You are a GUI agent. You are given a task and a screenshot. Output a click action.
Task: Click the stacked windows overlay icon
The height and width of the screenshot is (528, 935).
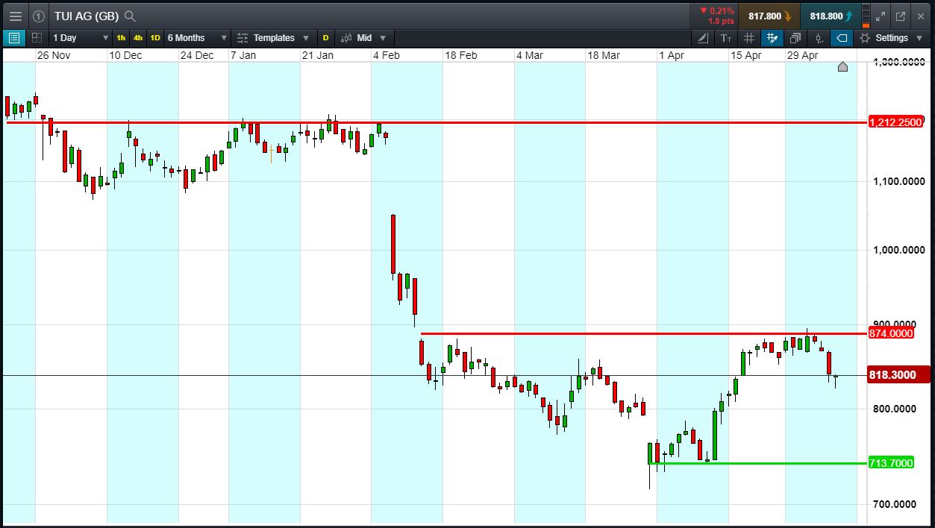click(x=795, y=37)
